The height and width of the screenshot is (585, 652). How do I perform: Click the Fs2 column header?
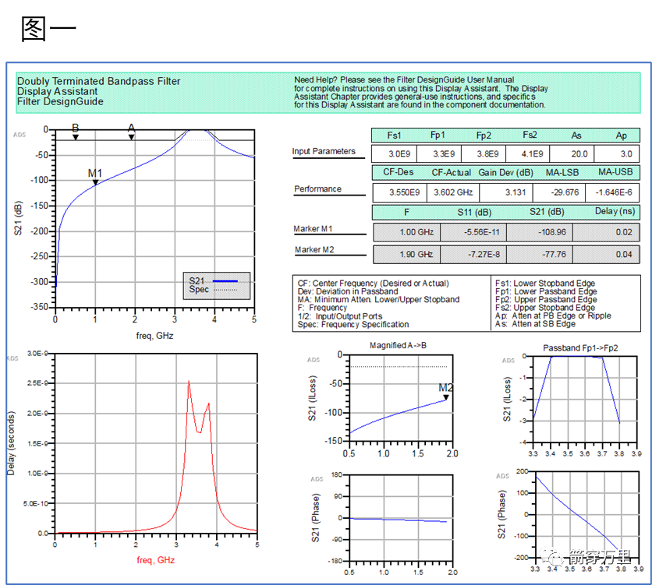coord(530,135)
